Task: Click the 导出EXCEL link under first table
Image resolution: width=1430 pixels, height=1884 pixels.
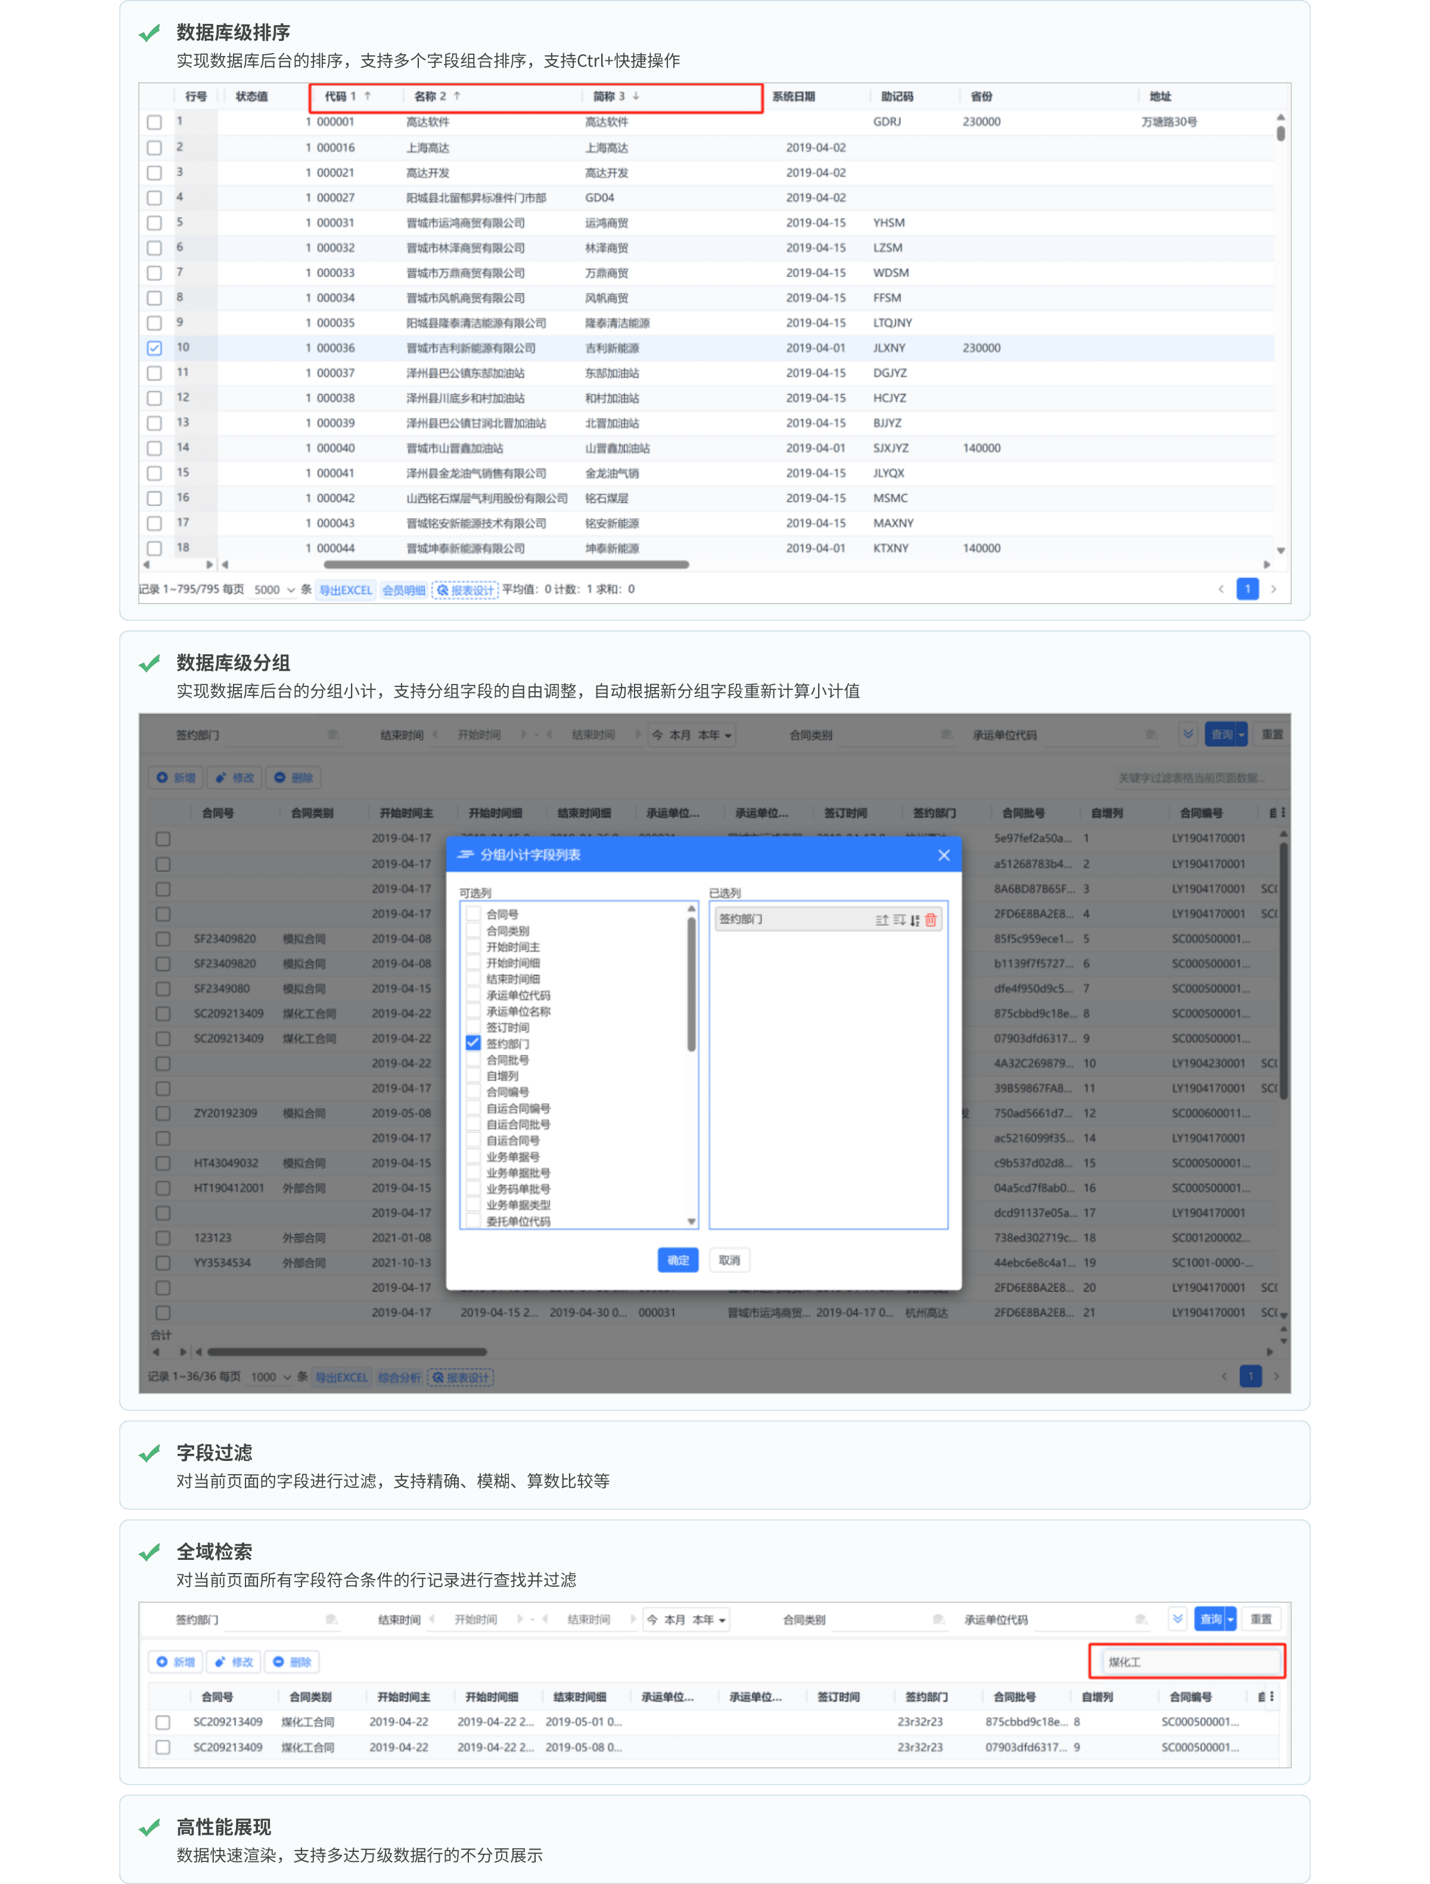Action: tap(346, 590)
